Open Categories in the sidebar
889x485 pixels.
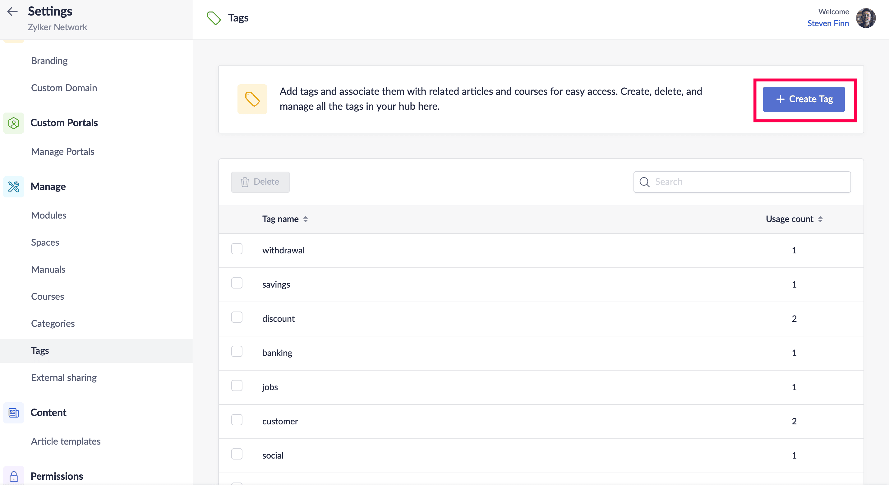tap(53, 323)
